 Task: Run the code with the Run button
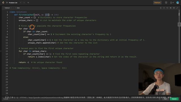[x=165, y=99]
